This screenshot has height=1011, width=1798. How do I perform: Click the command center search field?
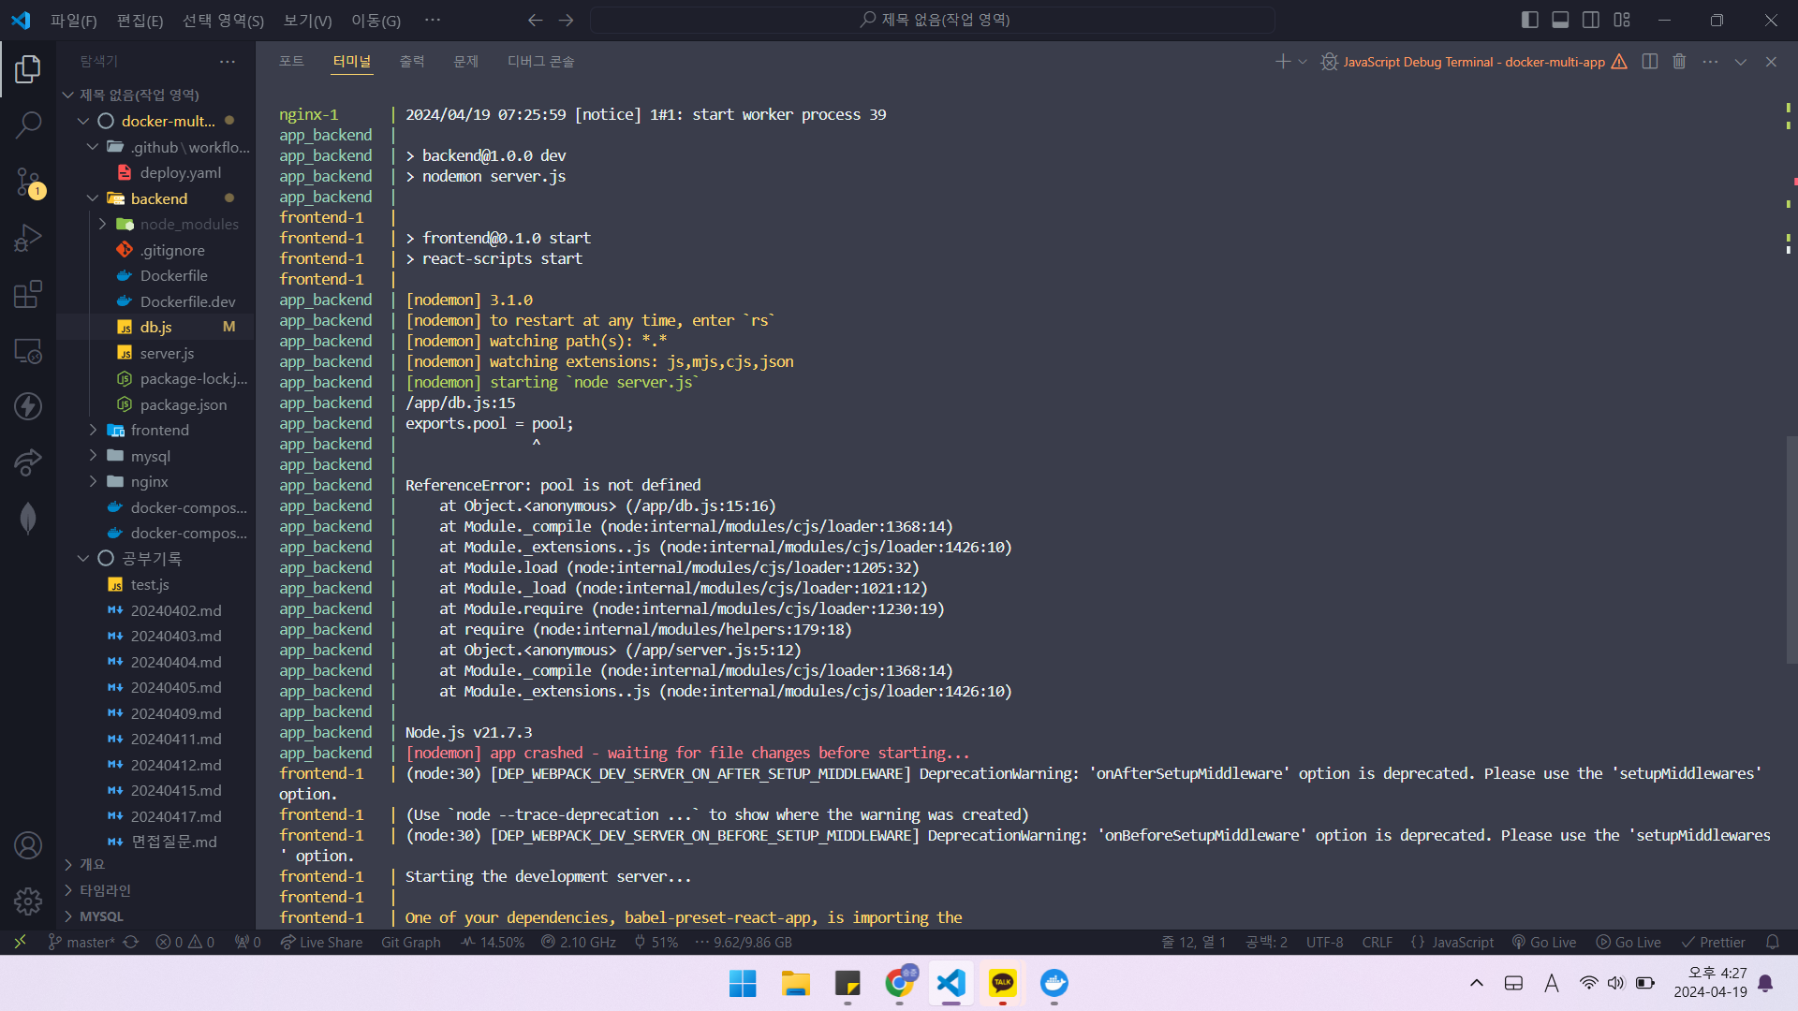click(933, 20)
